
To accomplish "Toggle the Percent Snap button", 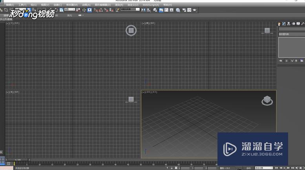I will tap(106, 10).
